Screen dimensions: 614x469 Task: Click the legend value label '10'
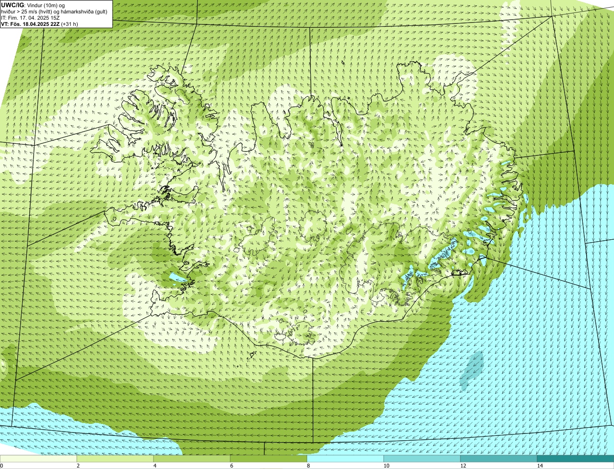coord(386,466)
